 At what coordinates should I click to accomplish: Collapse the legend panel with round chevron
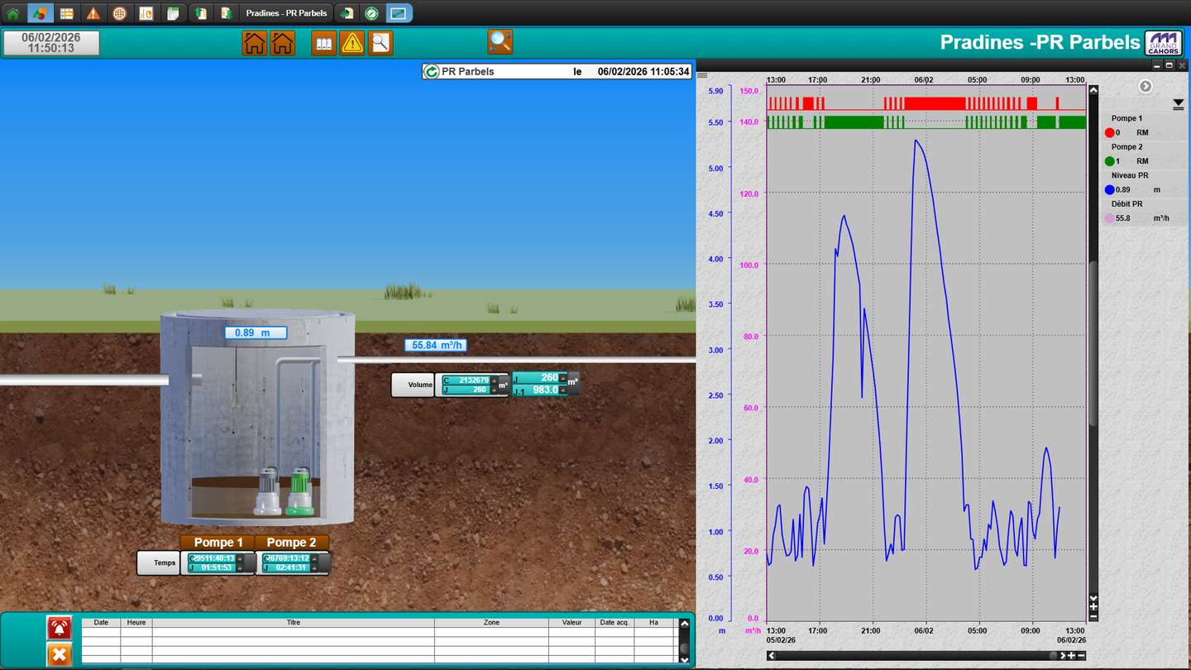tap(1146, 86)
